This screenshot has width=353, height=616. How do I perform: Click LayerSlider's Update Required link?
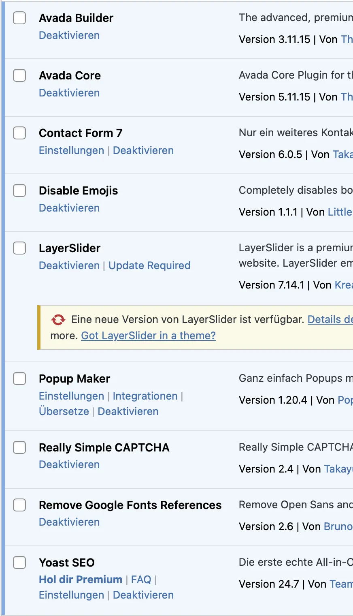click(149, 265)
